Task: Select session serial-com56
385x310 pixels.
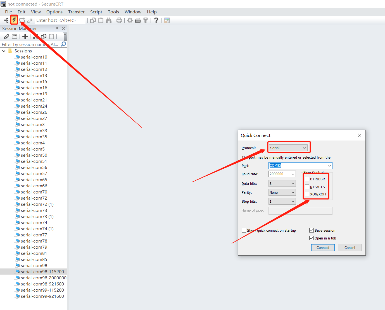Action: pos(34,167)
